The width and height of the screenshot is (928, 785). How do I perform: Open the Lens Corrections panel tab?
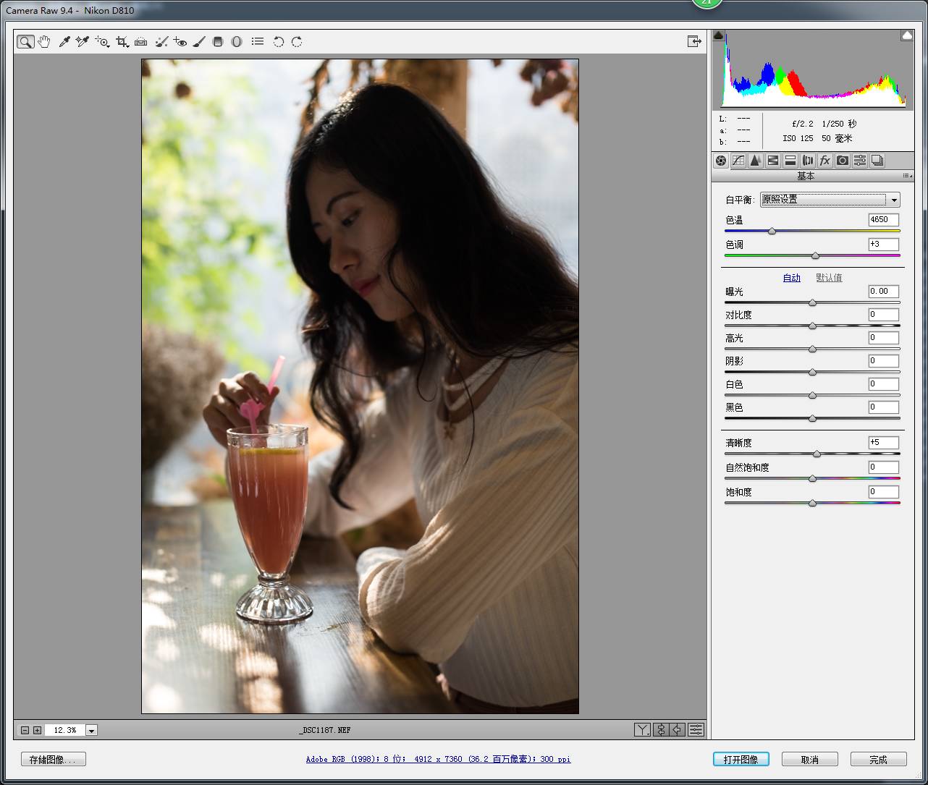point(808,161)
